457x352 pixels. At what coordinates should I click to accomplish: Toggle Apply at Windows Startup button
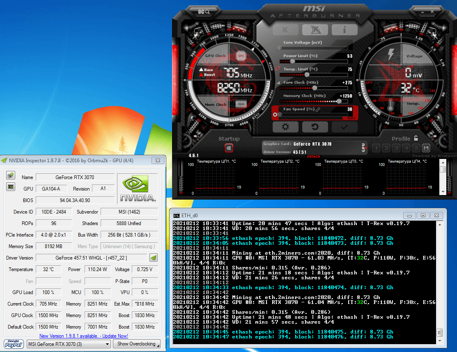click(229, 148)
